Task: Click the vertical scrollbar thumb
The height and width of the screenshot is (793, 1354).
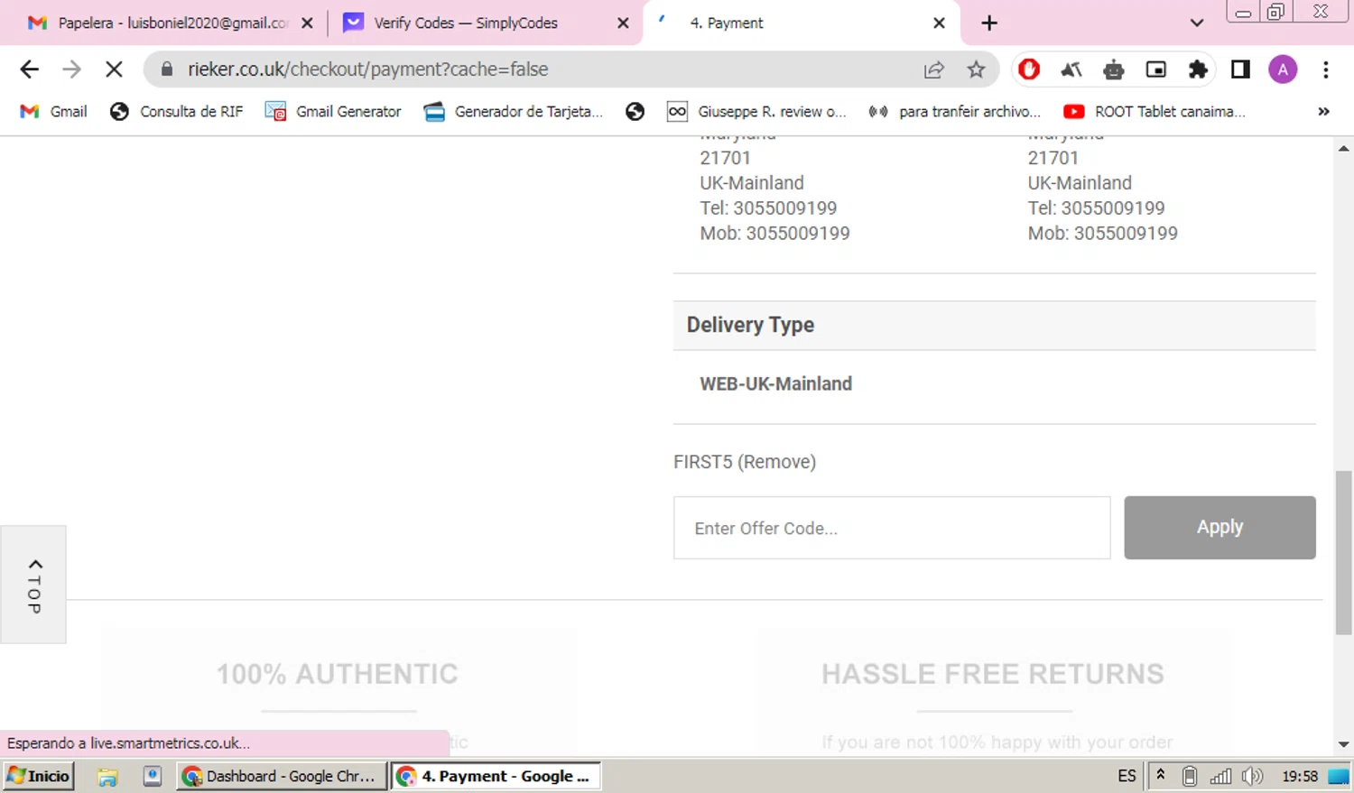Action: (1343, 552)
